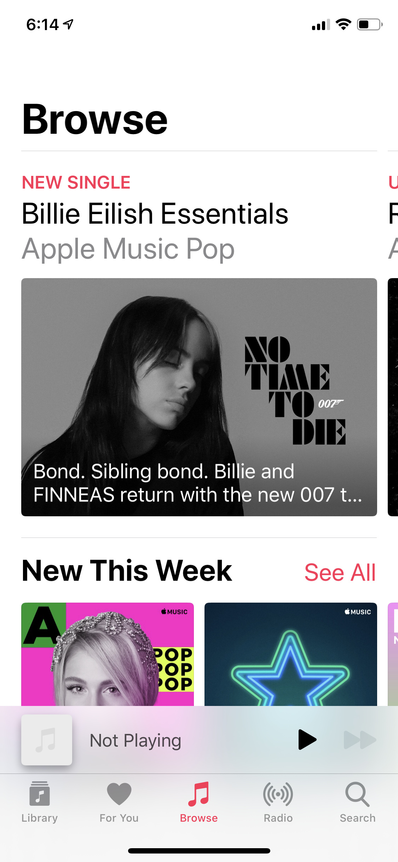Viewport: 398px width, 862px height.
Task: Open the neon star playlist cover
Action: (x=291, y=654)
